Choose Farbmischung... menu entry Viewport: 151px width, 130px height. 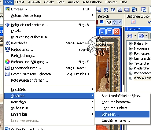pos(50,56)
